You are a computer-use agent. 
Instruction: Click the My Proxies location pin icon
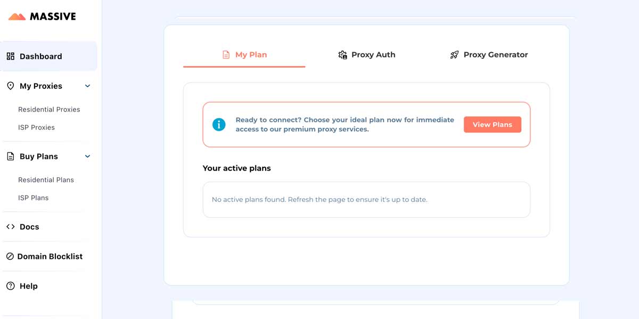pyautogui.click(x=11, y=86)
